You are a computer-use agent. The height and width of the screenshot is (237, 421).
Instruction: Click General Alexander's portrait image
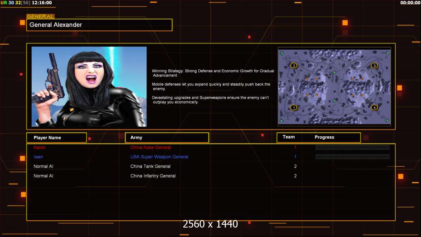89,87
